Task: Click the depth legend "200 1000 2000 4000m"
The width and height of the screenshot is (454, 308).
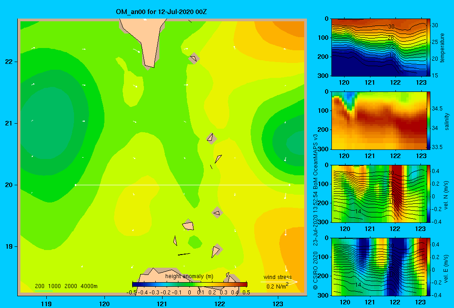Action: [x=66, y=286]
